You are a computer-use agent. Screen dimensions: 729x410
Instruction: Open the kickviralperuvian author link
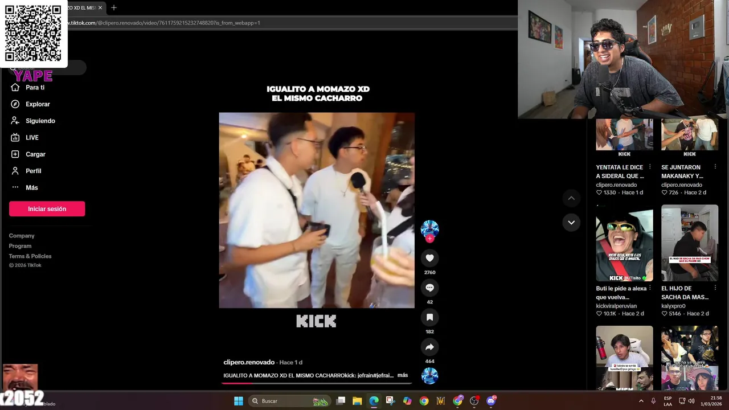pyautogui.click(x=616, y=306)
